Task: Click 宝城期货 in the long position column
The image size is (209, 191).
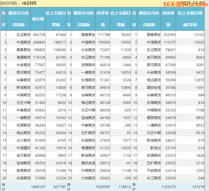Action: (88, 118)
